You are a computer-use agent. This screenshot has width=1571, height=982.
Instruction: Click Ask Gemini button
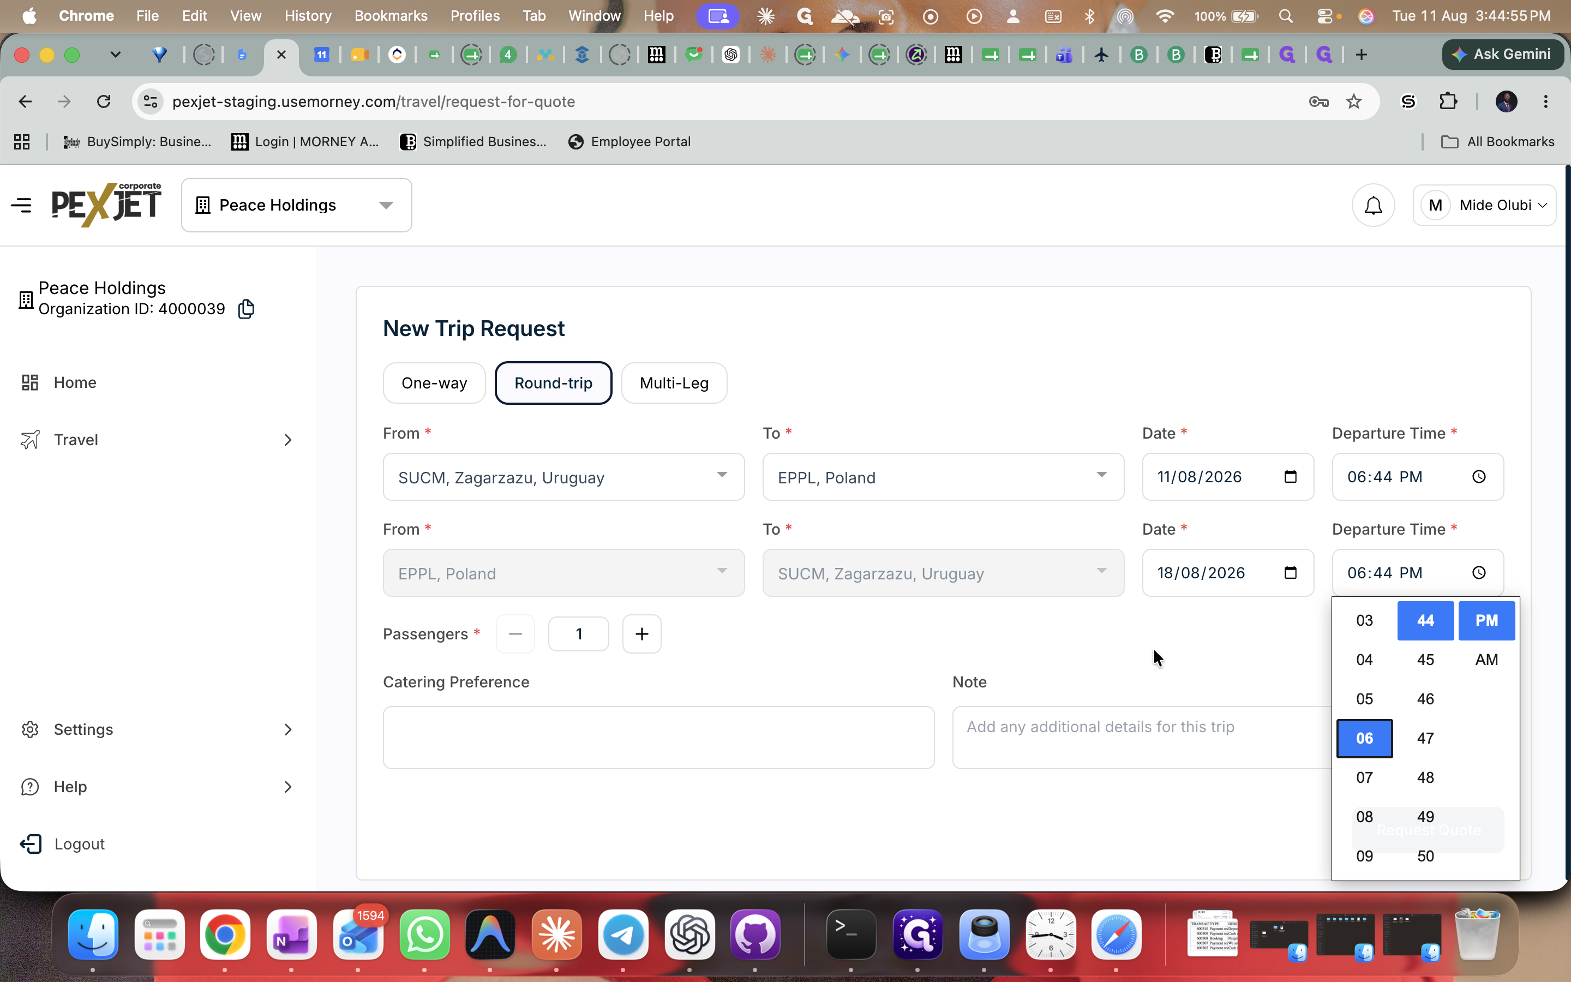pyautogui.click(x=1503, y=55)
